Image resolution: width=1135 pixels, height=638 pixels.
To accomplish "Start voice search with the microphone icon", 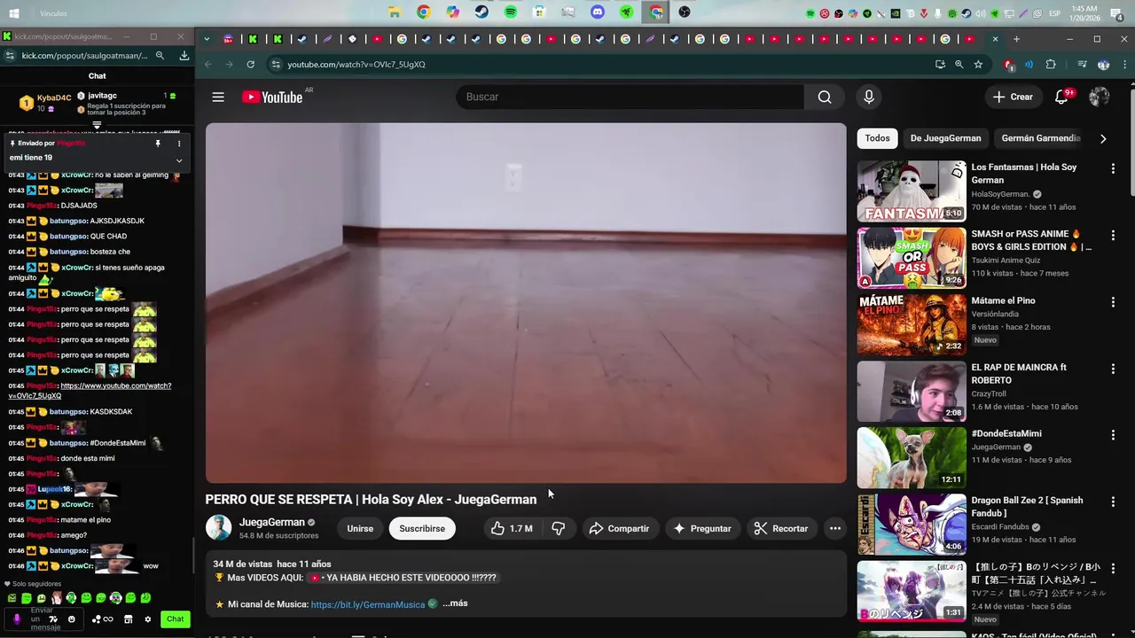I will click(x=869, y=97).
